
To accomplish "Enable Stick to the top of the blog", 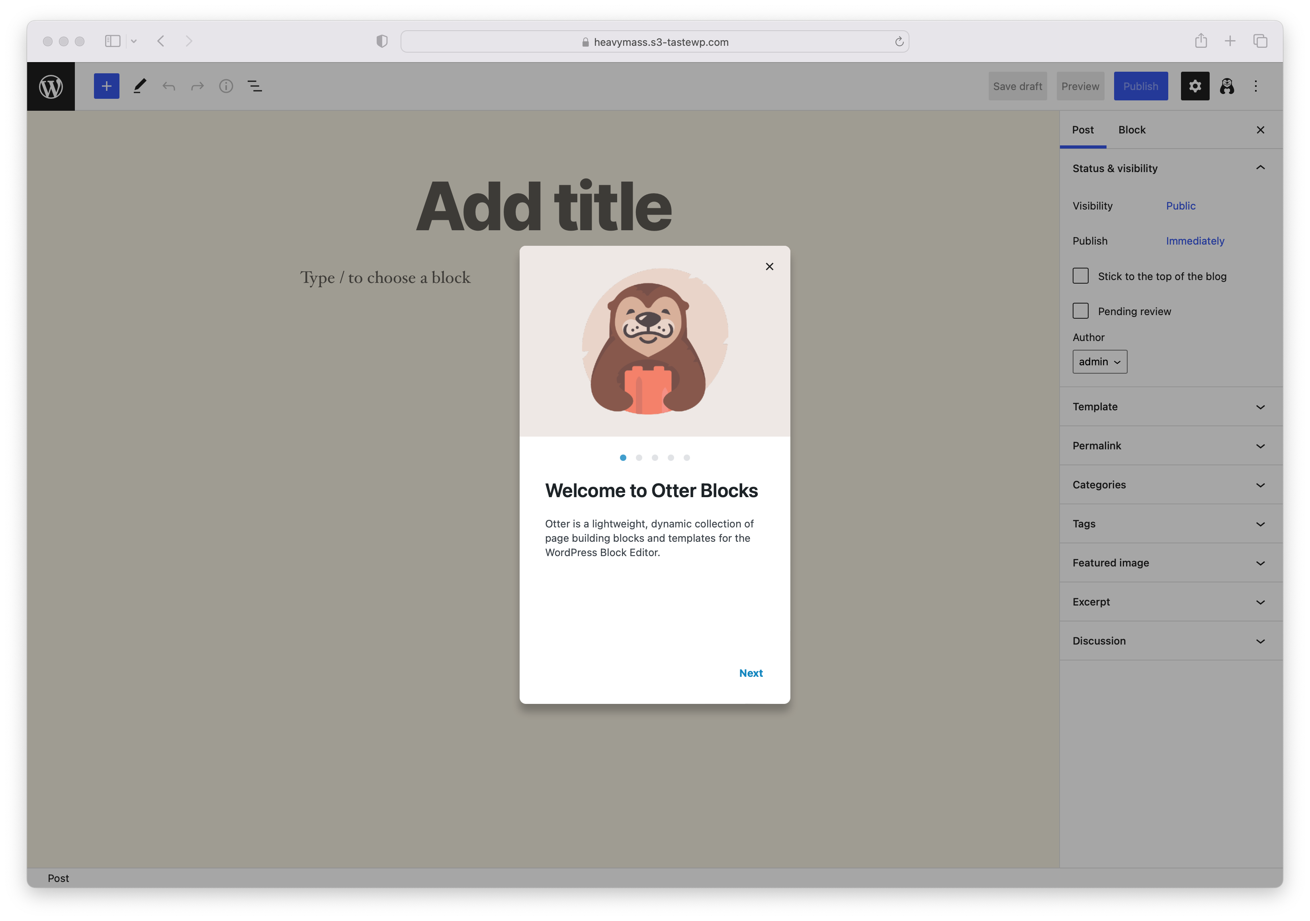I will click(x=1080, y=276).
